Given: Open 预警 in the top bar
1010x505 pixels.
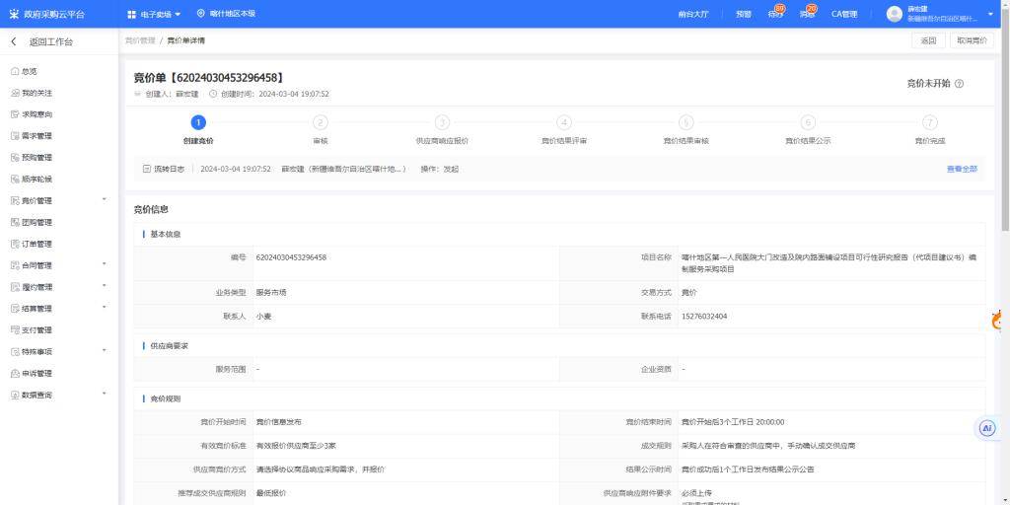Looking at the screenshot, I should click(744, 14).
